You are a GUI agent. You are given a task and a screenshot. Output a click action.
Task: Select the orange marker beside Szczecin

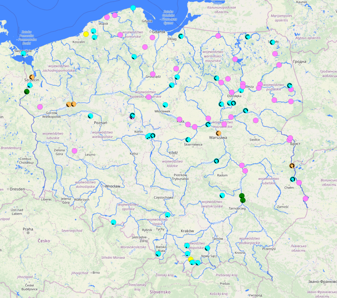[32, 77]
